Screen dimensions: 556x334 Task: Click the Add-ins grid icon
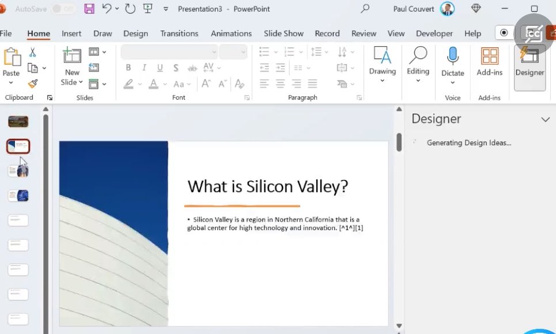click(x=489, y=56)
